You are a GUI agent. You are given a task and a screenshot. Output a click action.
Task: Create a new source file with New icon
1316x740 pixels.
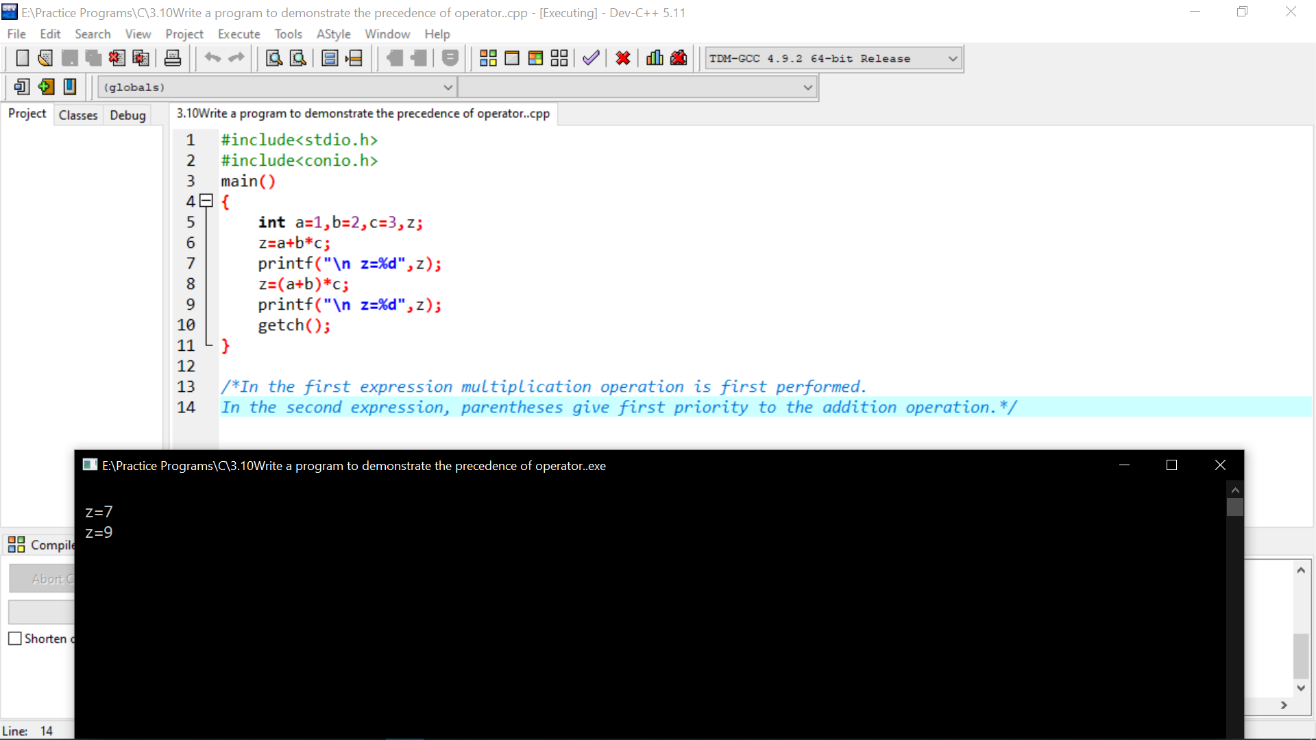click(x=22, y=58)
